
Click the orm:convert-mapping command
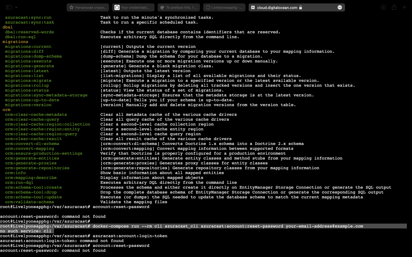click(29, 148)
